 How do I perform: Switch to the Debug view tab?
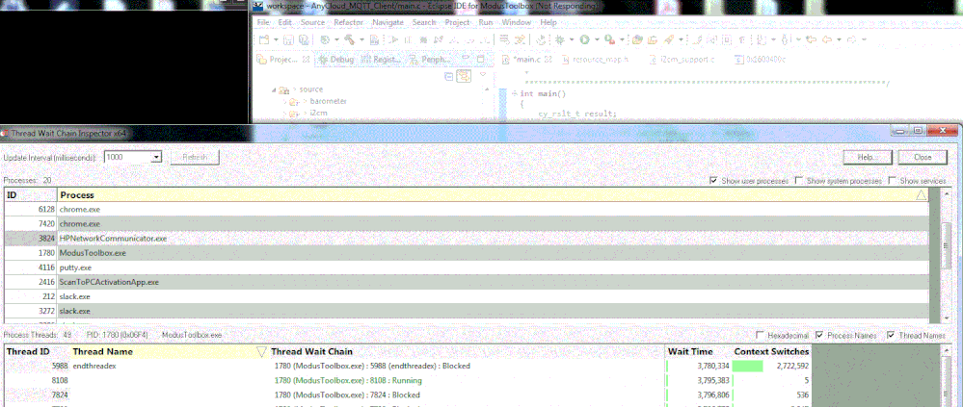[x=336, y=60]
